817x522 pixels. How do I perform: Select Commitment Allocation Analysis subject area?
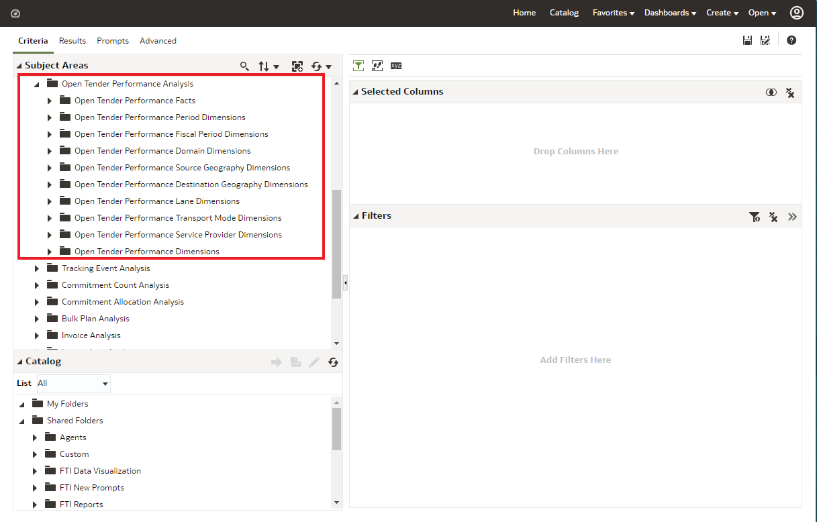tap(123, 302)
